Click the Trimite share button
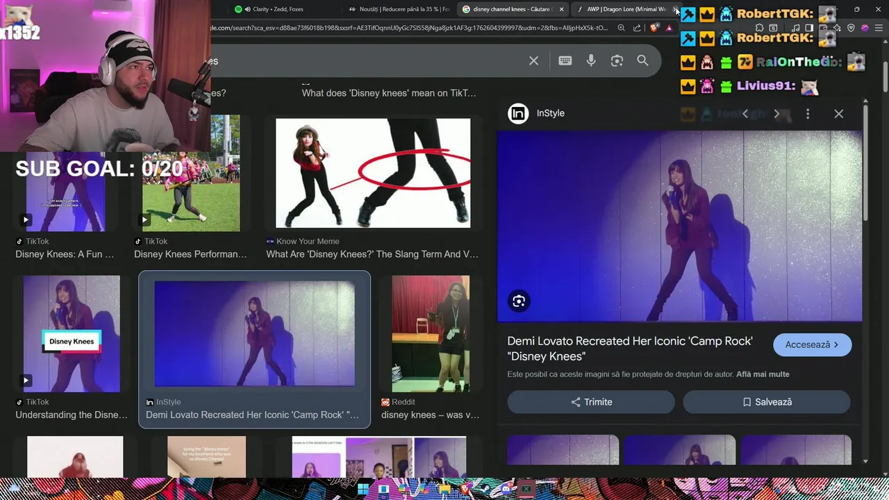889x500 pixels. [x=591, y=402]
